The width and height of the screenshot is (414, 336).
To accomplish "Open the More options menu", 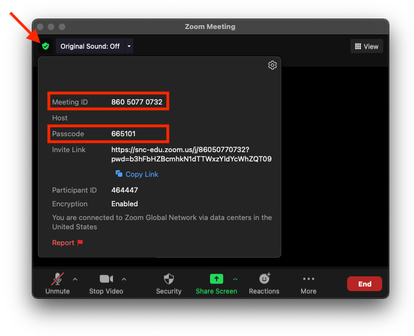I will coord(308,283).
